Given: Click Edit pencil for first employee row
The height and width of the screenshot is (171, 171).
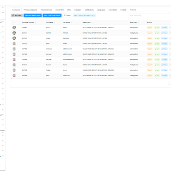Looking at the screenshot, I should pyautogui.click(x=157, y=28).
